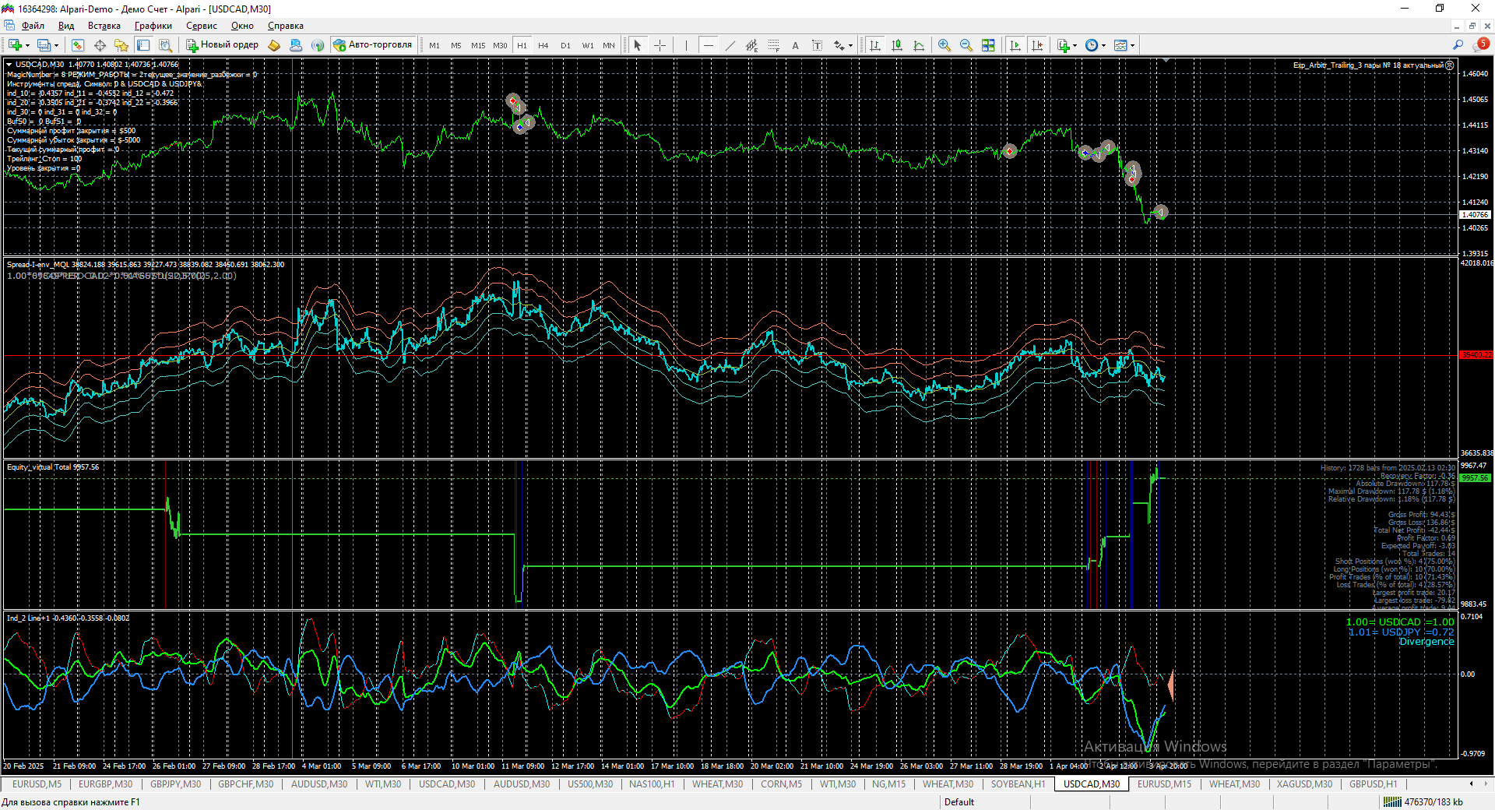
Task: Select the Fibonacci retracement tool
Action: pyautogui.click(x=773, y=45)
